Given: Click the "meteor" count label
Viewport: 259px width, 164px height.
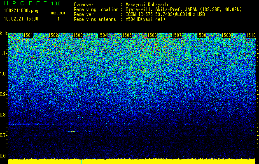Looking at the screenshot, I should point(58,13).
